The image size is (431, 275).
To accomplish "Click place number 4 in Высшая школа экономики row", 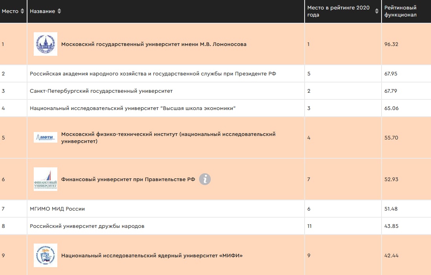I will tap(3, 108).
